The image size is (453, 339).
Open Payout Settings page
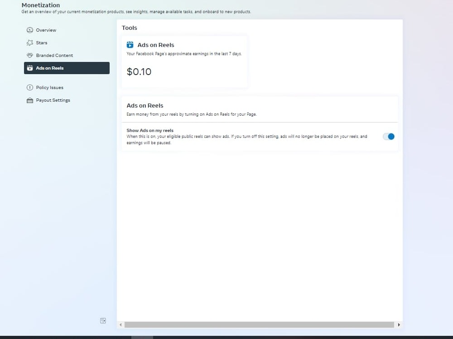[67, 100]
